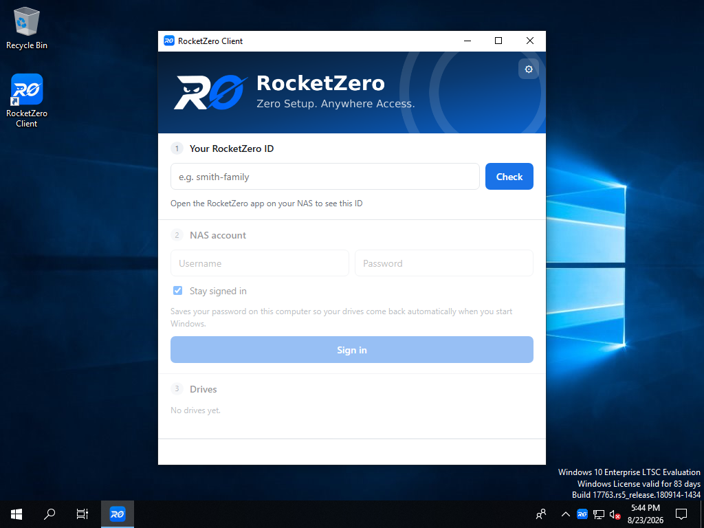Focus the Username field
Viewport: 704px width, 528px height.
point(259,263)
